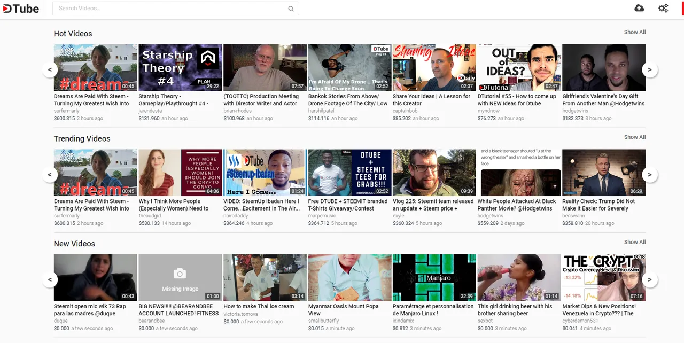Open the Steemit Tees For Grabs thumbnail
This screenshot has height=343, width=684.
click(349, 173)
